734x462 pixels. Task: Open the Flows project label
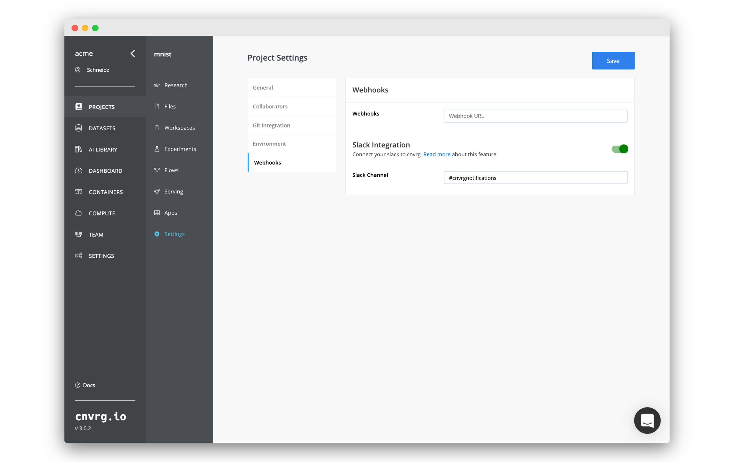pyautogui.click(x=171, y=170)
